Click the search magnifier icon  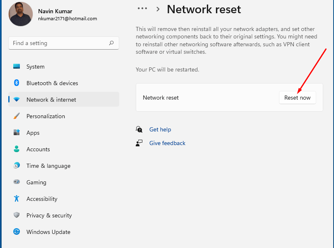(111, 43)
